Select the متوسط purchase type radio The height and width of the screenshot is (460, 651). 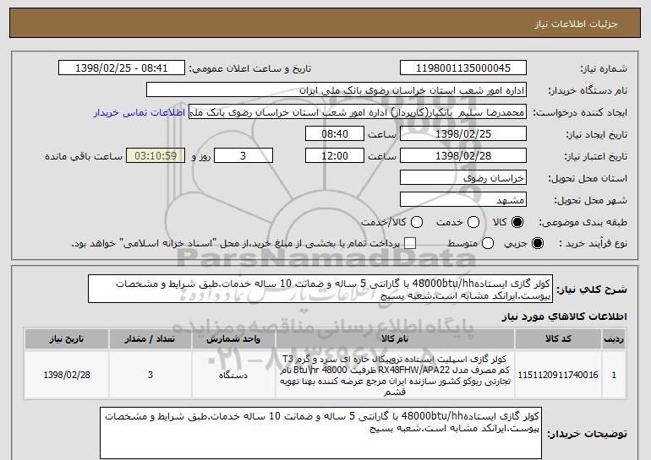[488, 243]
